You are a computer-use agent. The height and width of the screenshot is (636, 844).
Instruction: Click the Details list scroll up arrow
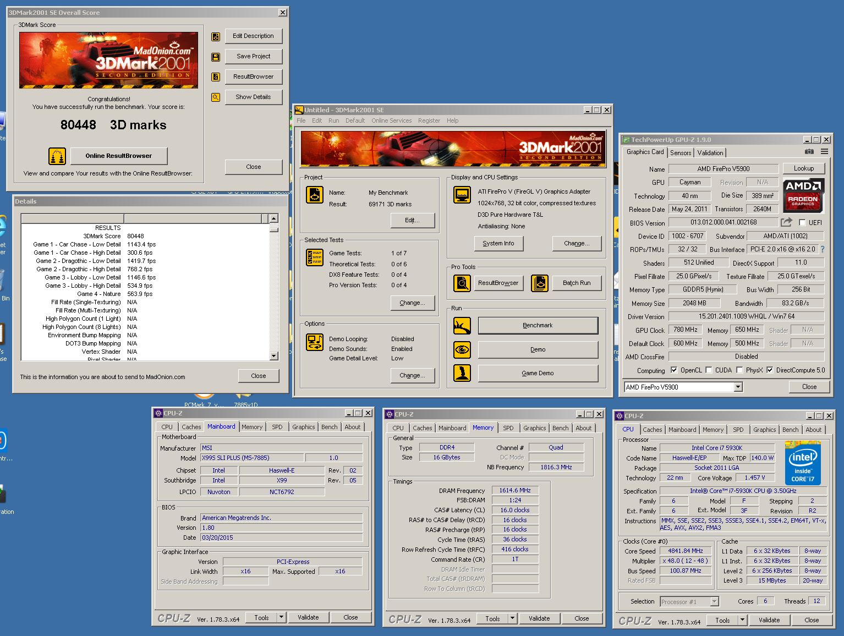[x=274, y=218]
